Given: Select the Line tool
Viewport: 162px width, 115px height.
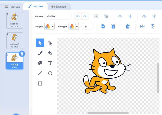Looking at the screenshot, I should click(x=40, y=73).
